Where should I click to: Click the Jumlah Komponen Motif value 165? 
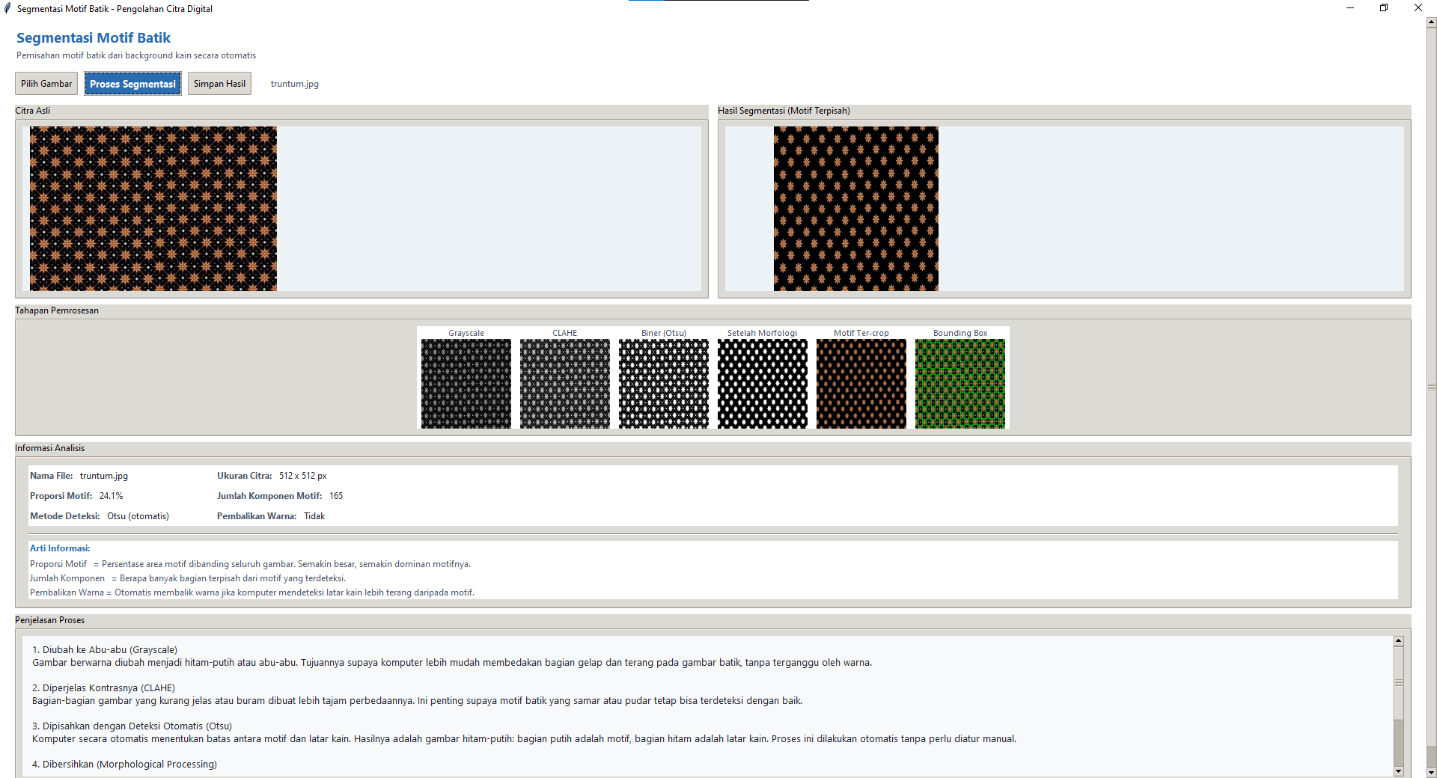click(x=336, y=496)
